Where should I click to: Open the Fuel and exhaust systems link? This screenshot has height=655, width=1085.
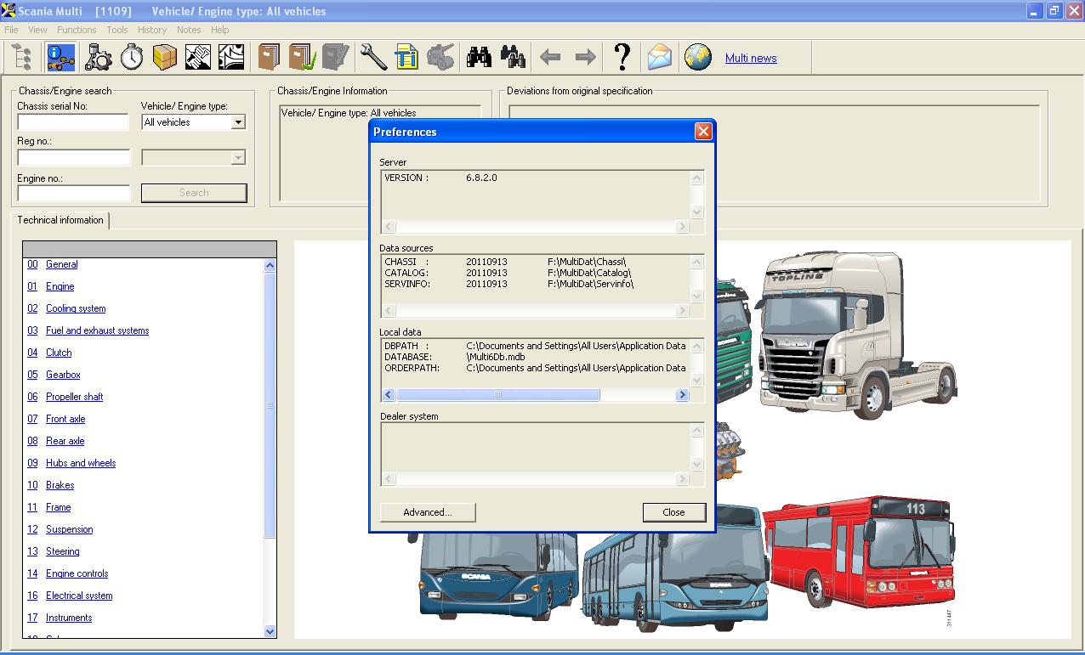[97, 330]
